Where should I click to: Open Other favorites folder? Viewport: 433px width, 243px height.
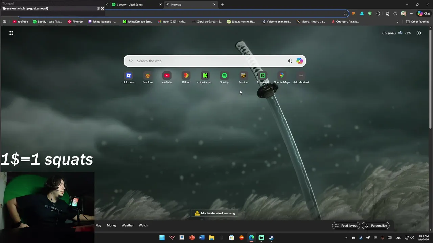pos(417,22)
